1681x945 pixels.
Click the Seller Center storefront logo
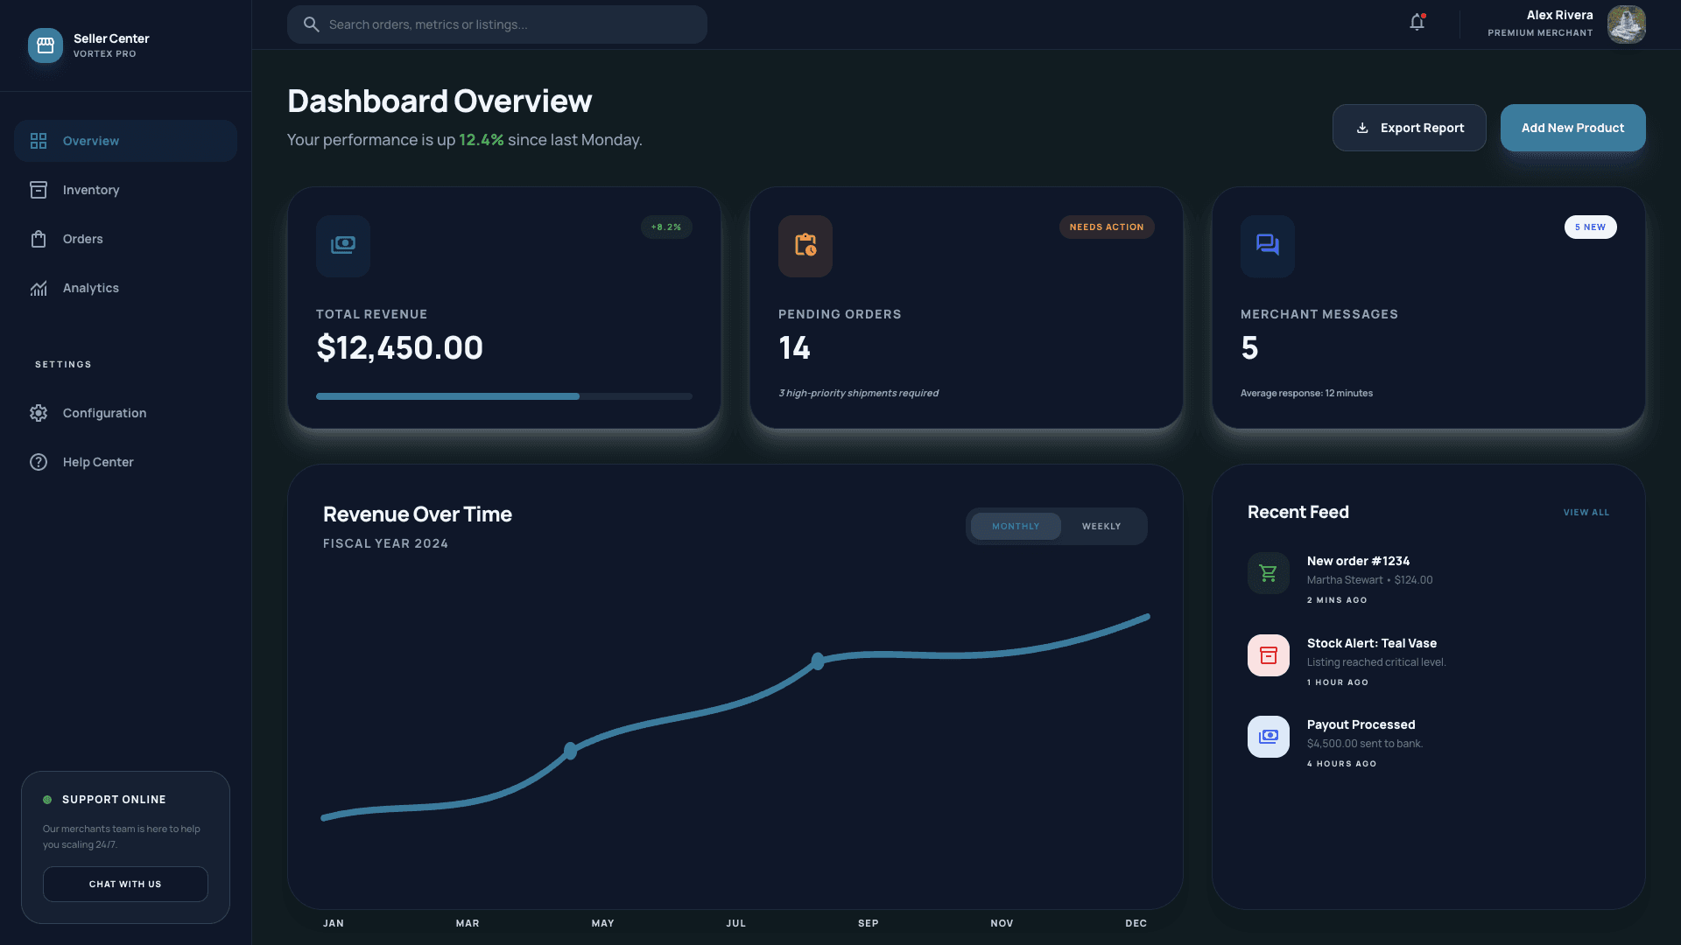(x=45, y=45)
